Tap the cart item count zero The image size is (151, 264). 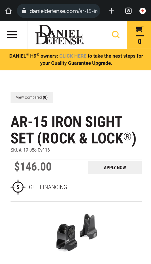point(140,42)
